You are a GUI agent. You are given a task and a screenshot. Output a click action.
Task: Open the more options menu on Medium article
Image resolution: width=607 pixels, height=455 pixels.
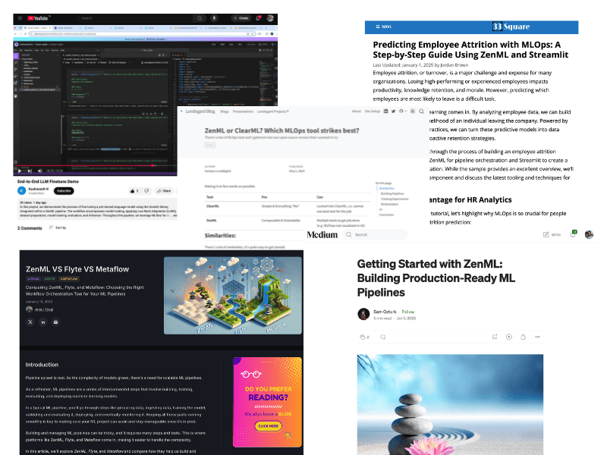pos(538,336)
